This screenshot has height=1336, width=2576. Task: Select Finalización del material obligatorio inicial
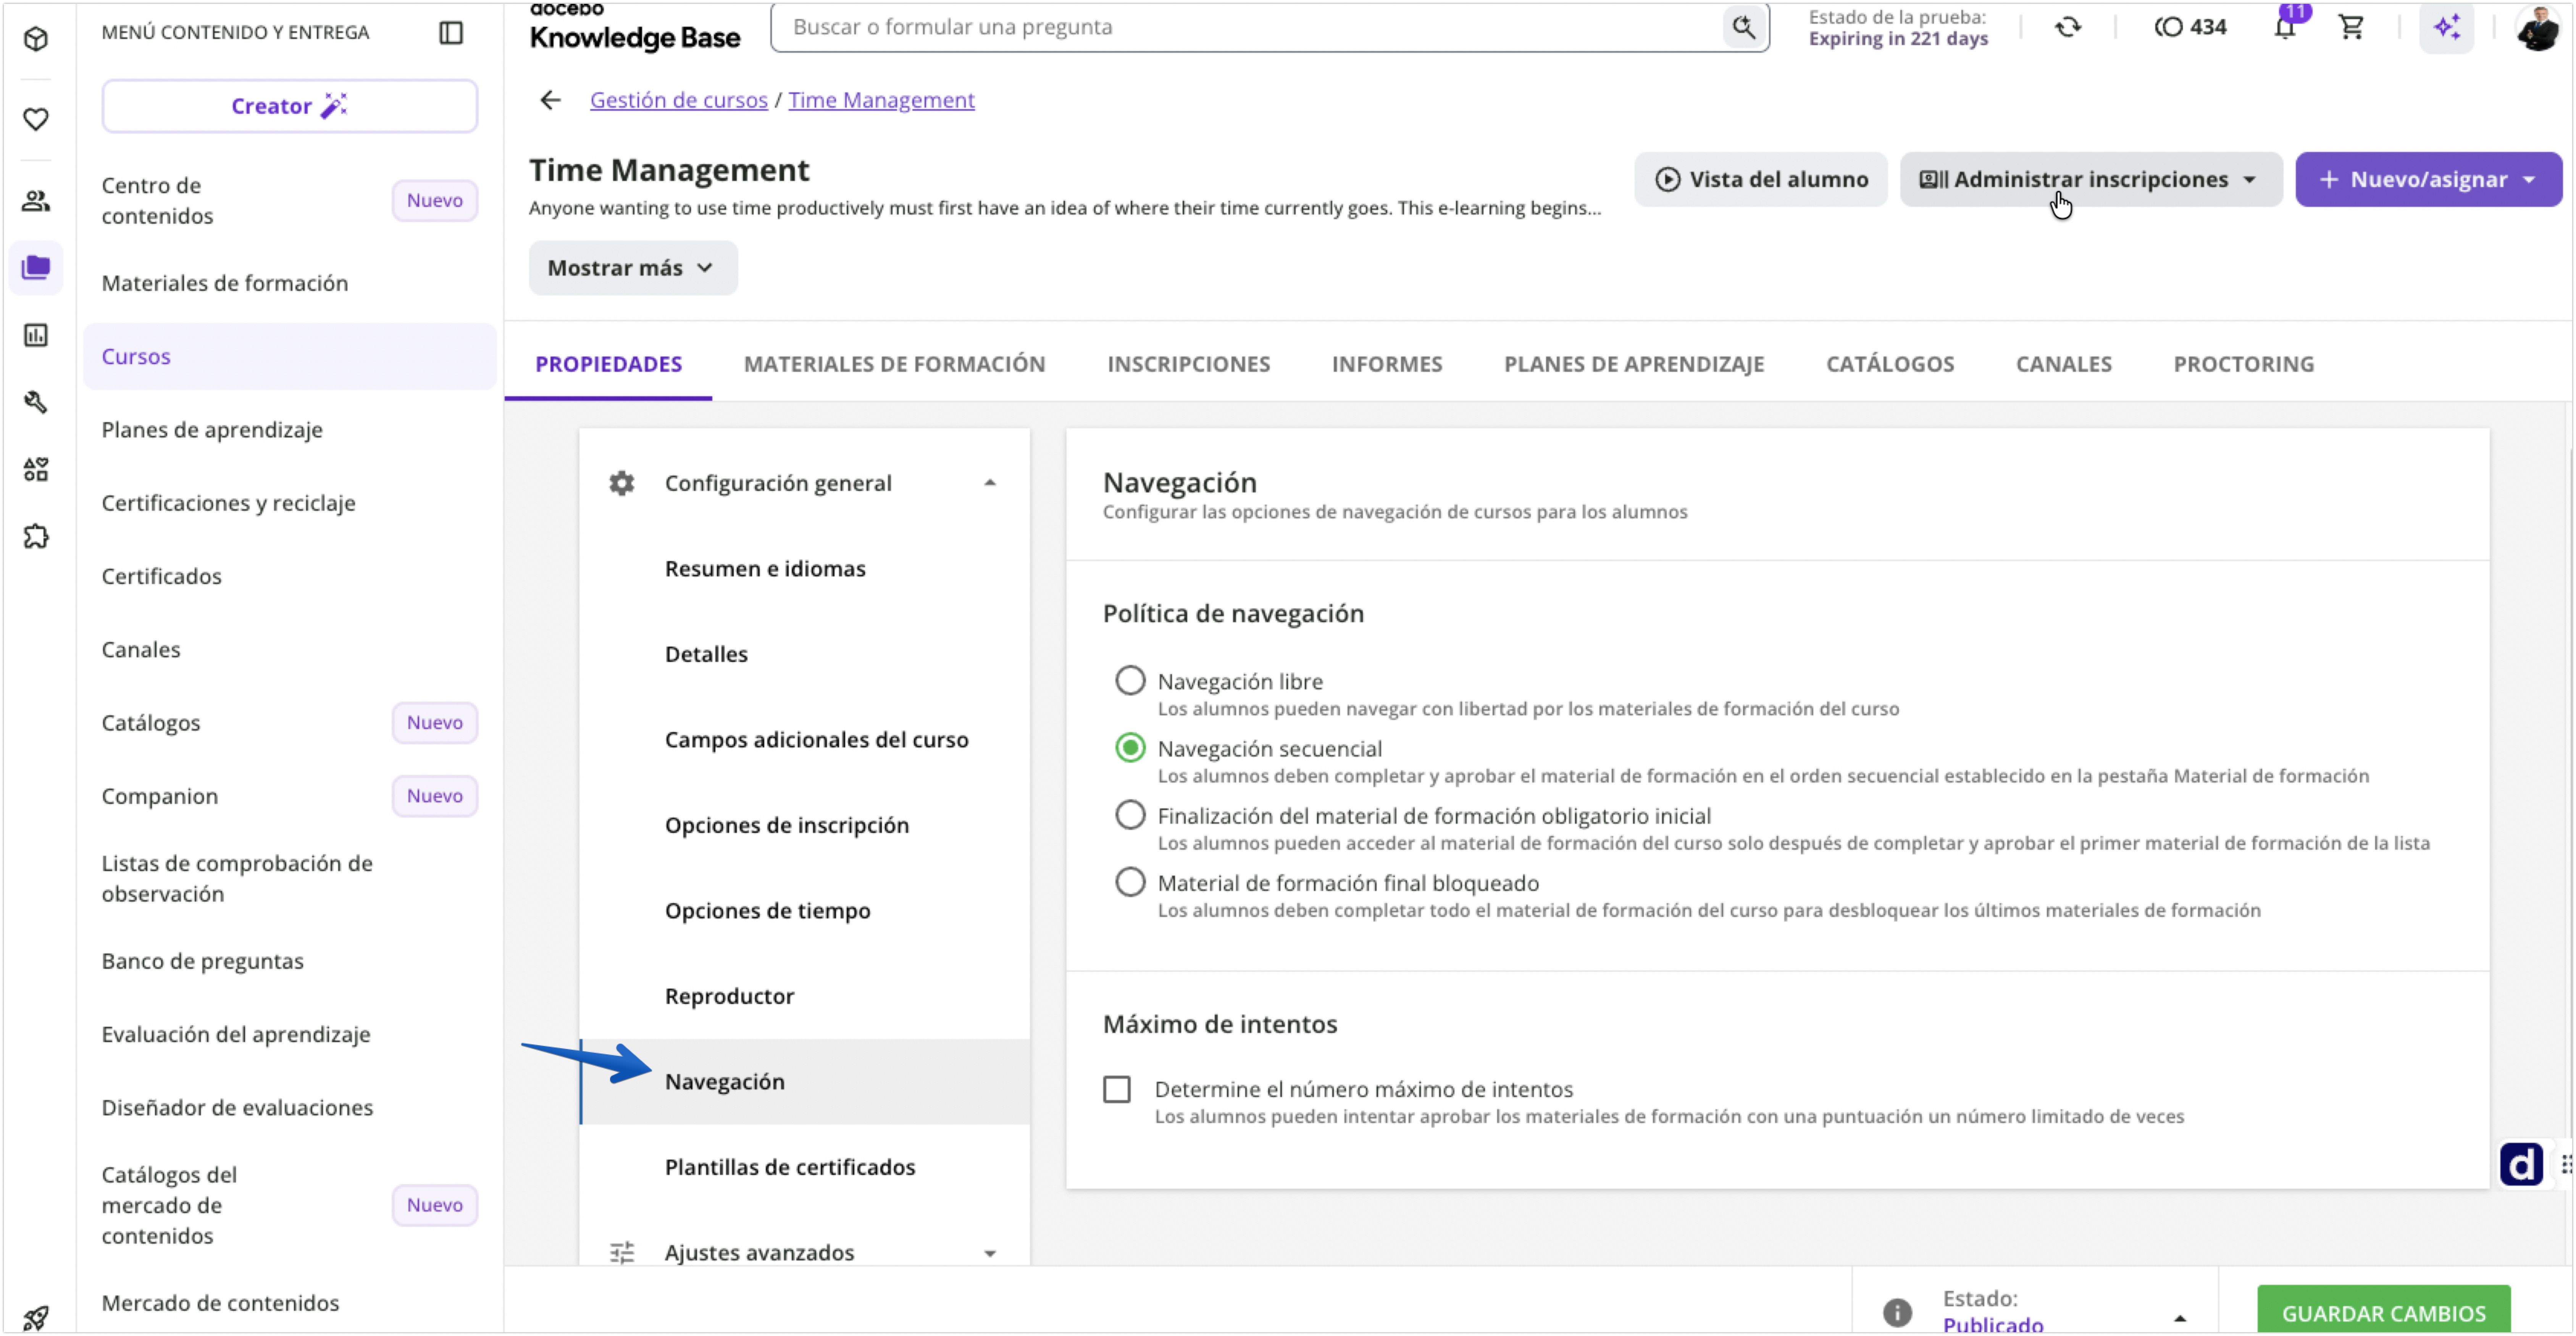[x=1130, y=815]
